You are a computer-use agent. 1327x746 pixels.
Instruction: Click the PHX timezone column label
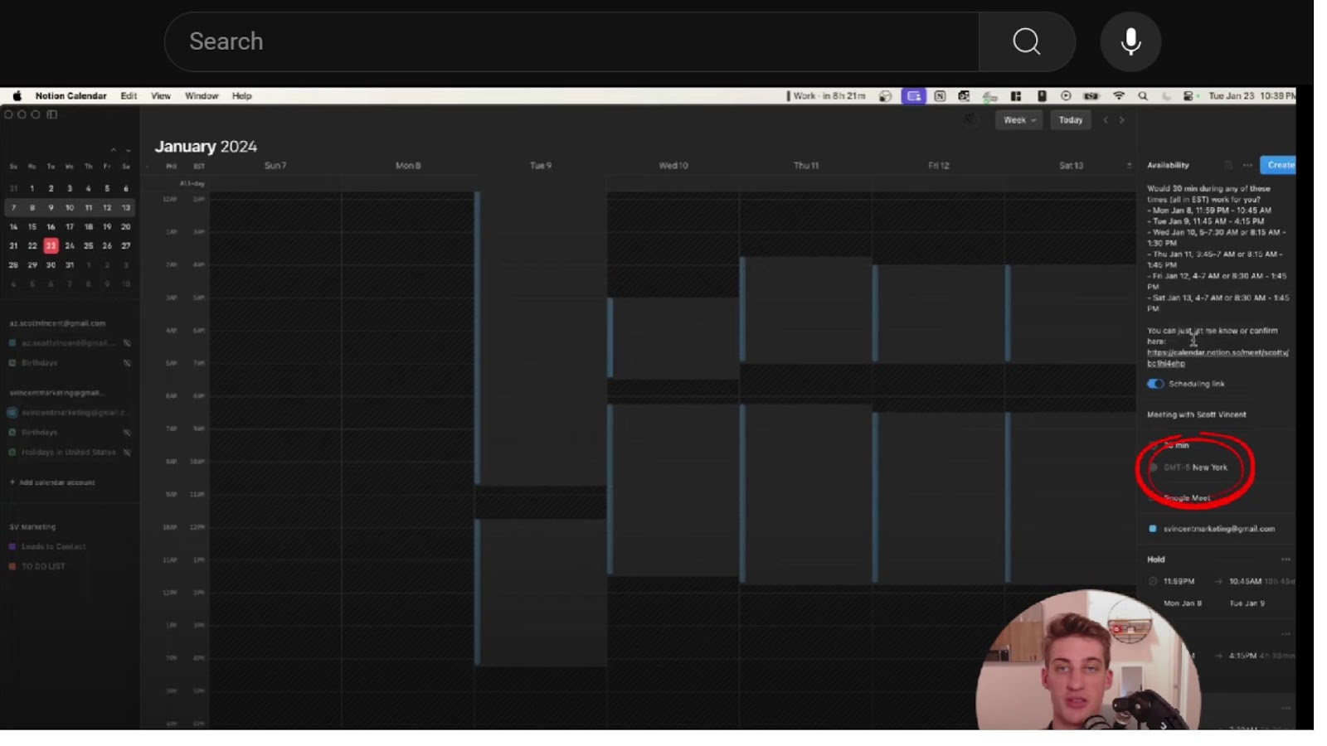pyautogui.click(x=172, y=167)
